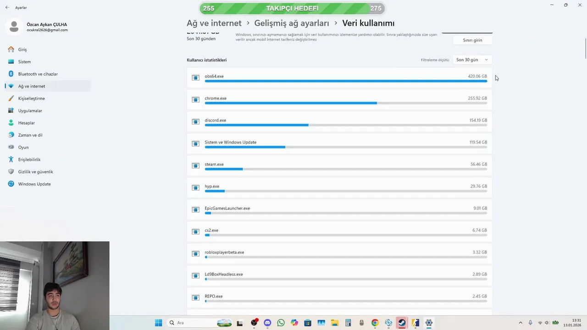
Task: Select Ağ ve internet in sidebar
Action: [x=48, y=86]
